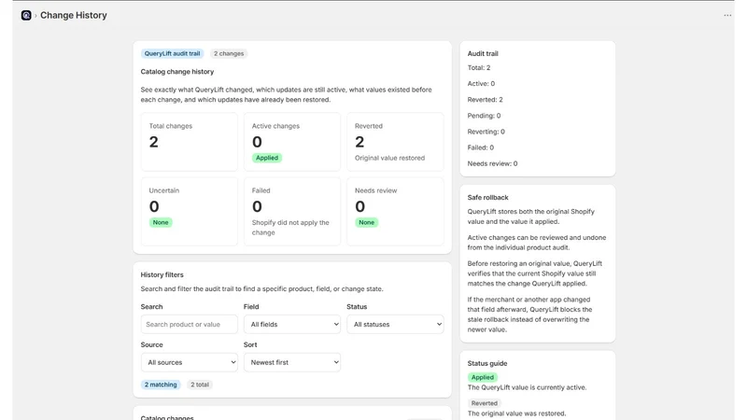
Task: Click 'Reverting: 0' in Audit trail
Action: [x=486, y=132]
